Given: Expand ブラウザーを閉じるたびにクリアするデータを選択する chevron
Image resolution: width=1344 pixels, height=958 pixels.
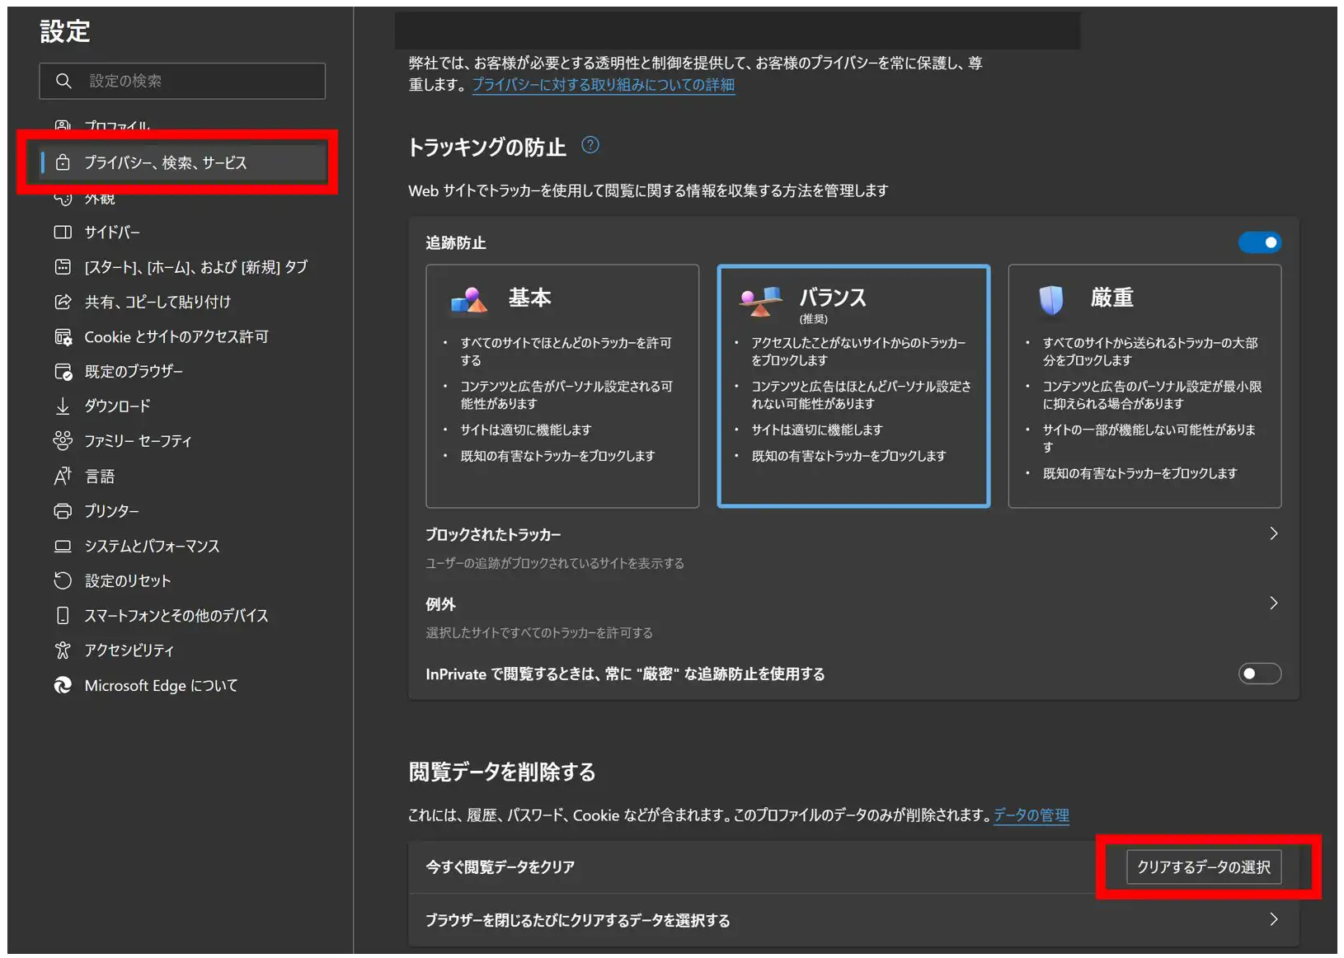Looking at the screenshot, I should coord(1273,919).
